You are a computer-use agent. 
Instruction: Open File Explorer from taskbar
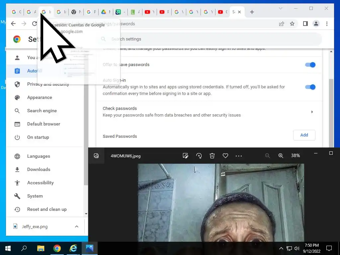click(x=41, y=248)
